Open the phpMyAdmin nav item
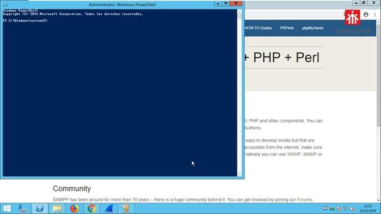 pyautogui.click(x=313, y=28)
